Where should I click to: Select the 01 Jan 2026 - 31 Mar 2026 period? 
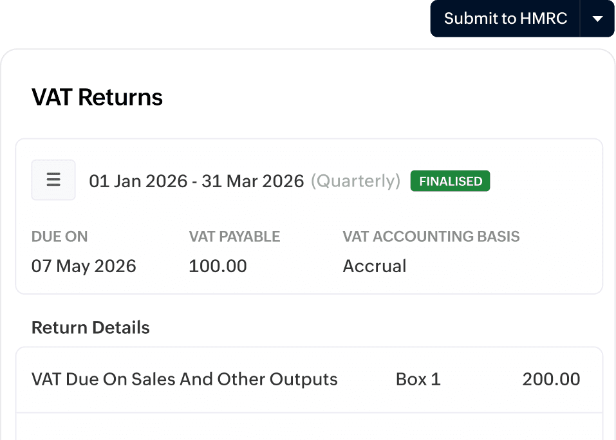point(196,181)
